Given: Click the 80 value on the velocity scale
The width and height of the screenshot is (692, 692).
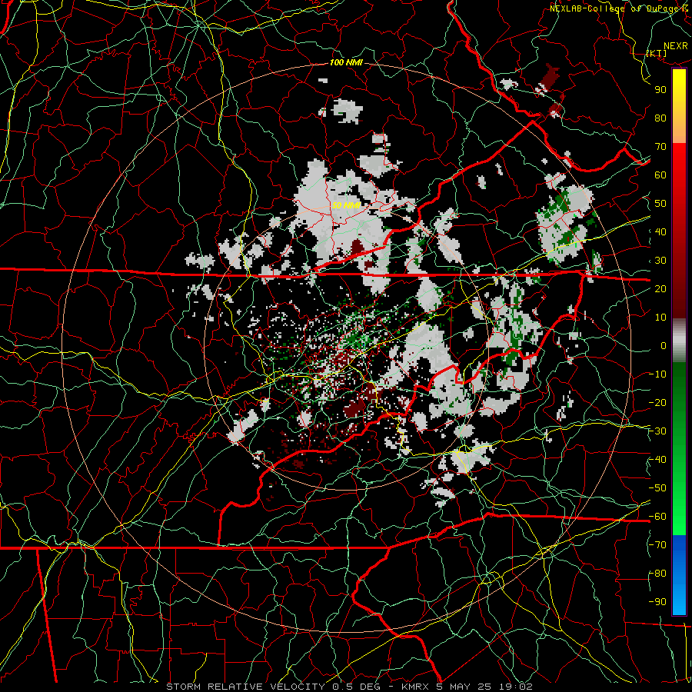Looking at the screenshot, I should (660, 118).
